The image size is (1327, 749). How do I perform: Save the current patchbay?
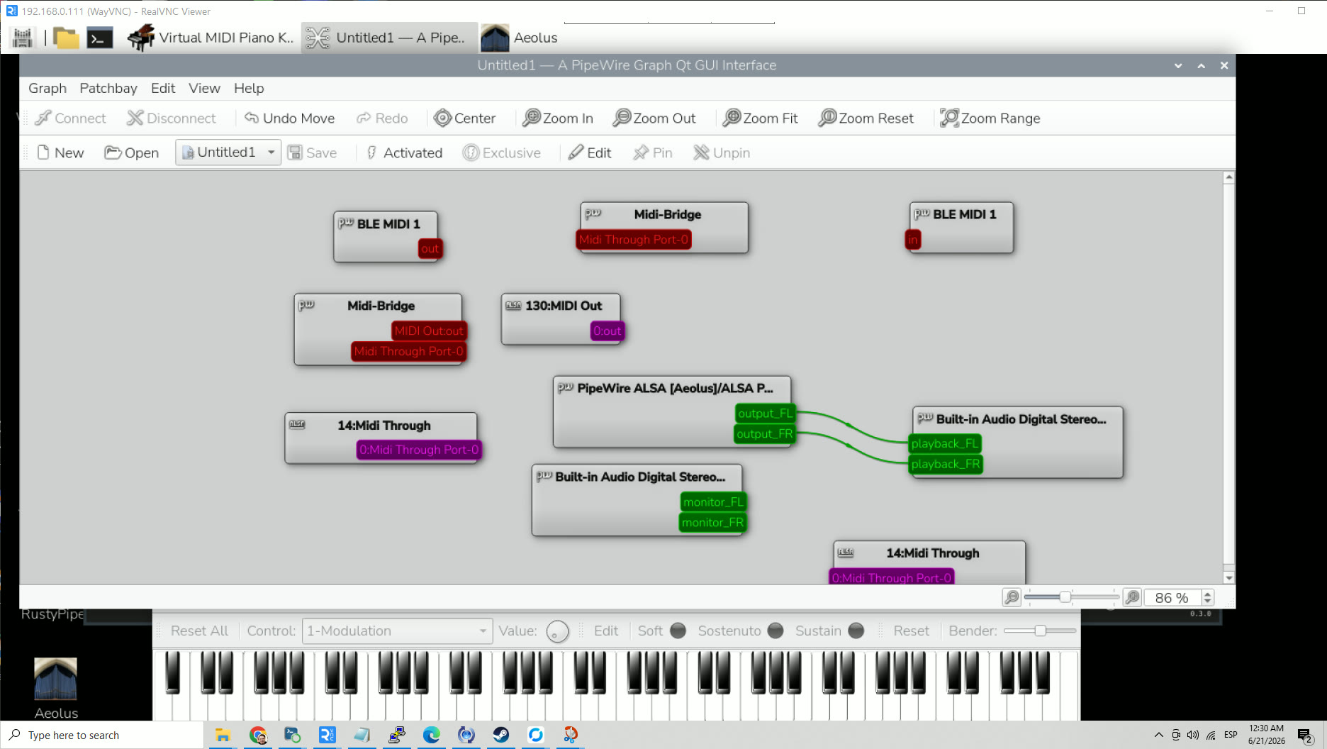pos(312,152)
